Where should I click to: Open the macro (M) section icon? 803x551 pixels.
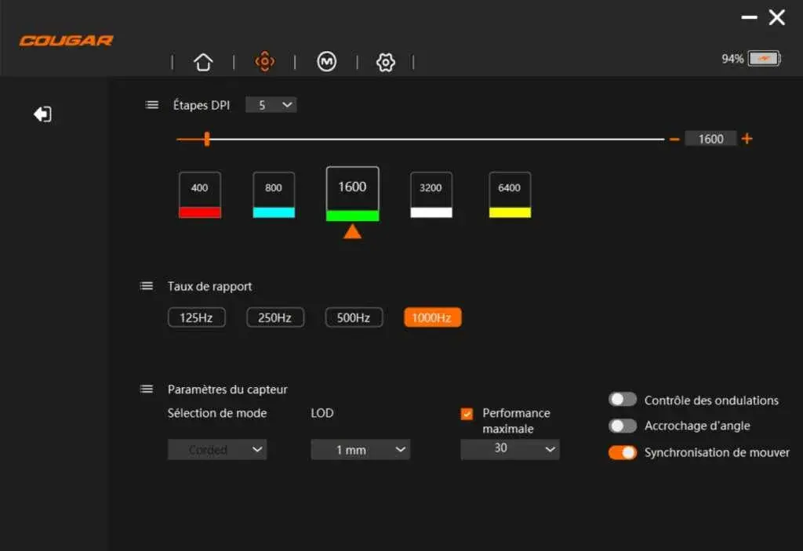pos(326,61)
